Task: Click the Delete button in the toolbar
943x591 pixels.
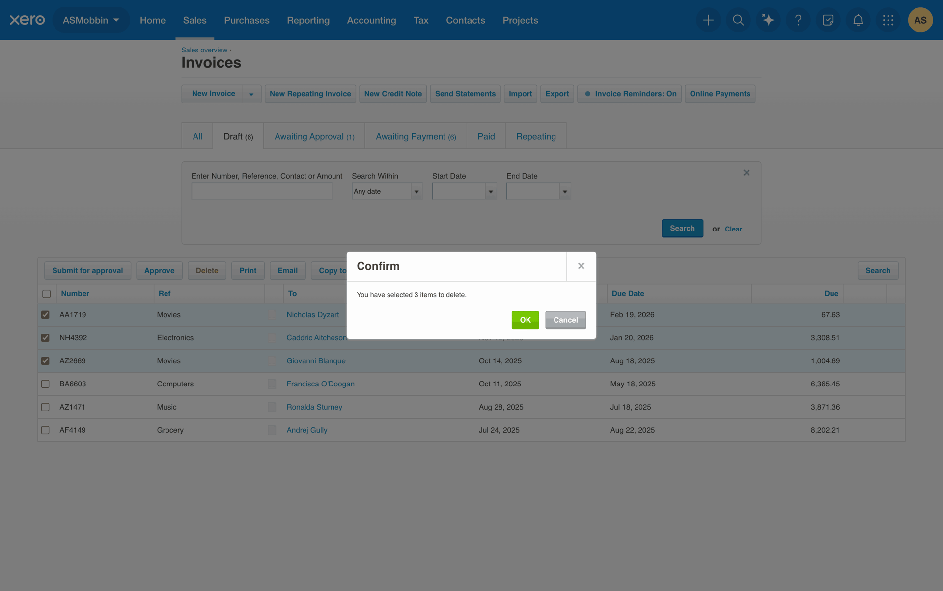Action: click(x=207, y=270)
